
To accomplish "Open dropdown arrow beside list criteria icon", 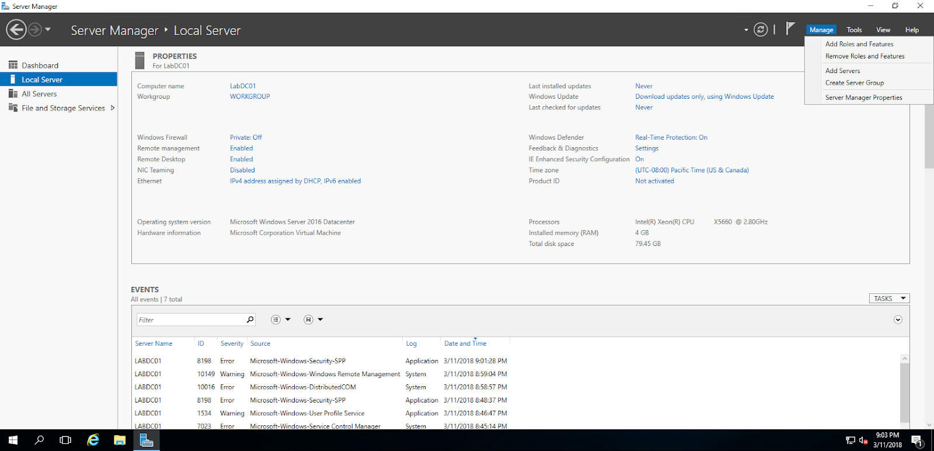I will [x=288, y=320].
